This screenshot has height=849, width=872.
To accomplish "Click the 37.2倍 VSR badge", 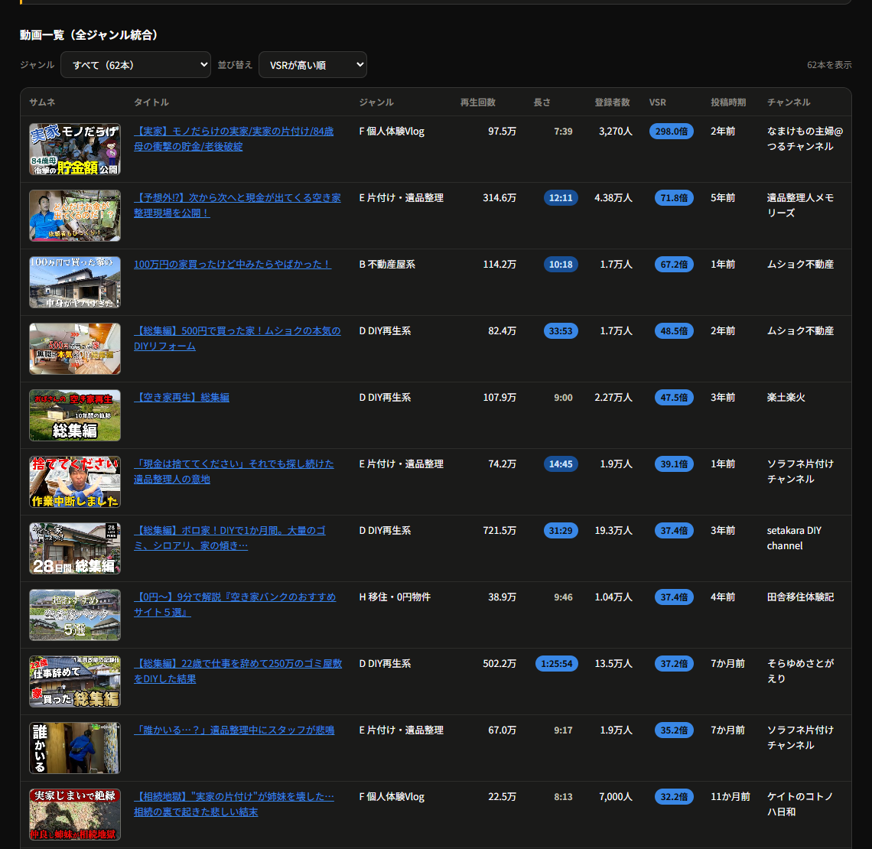I will tap(674, 663).
